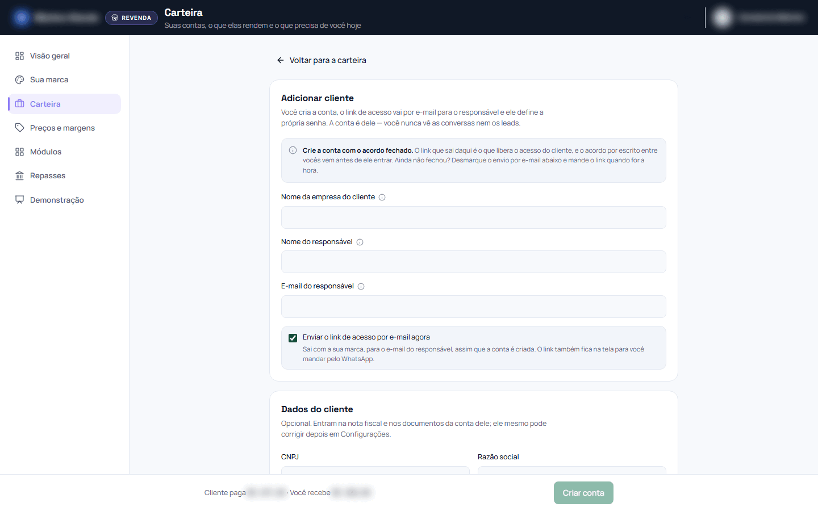The height and width of the screenshot is (511, 818).
Task: Click info icon next to Nome da empresa
Action: pos(382,198)
